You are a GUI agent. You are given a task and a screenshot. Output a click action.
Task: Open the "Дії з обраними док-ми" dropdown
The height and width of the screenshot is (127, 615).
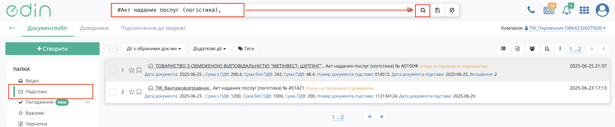[154, 49]
